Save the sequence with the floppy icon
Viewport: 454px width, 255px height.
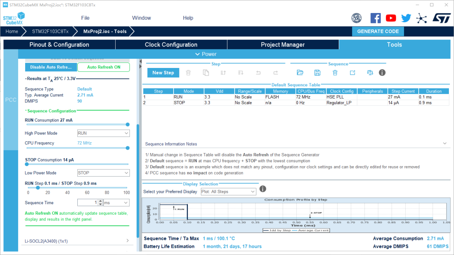point(317,73)
